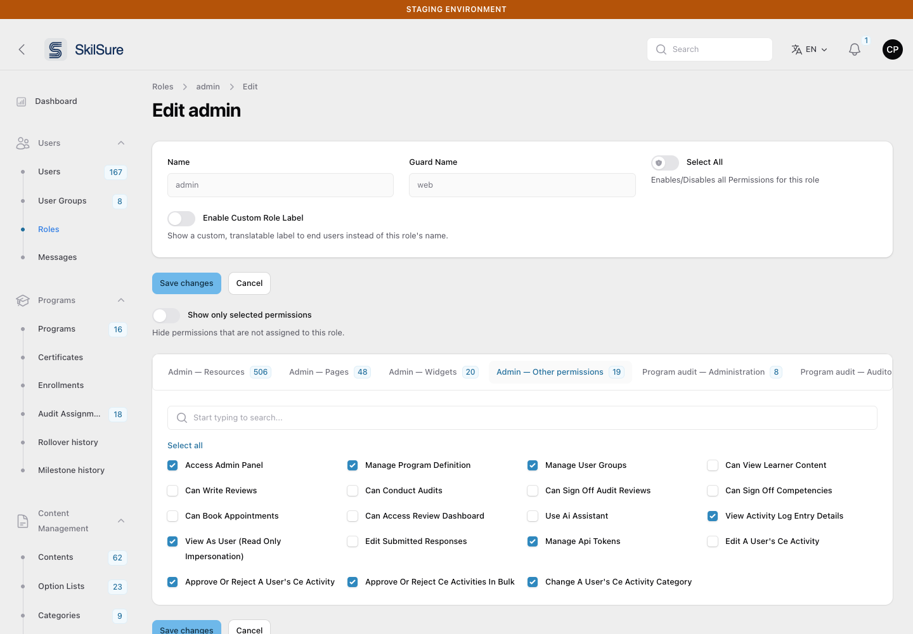The width and height of the screenshot is (913, 634).
Task: Click the permissions search input field
Action: point(522,418)
